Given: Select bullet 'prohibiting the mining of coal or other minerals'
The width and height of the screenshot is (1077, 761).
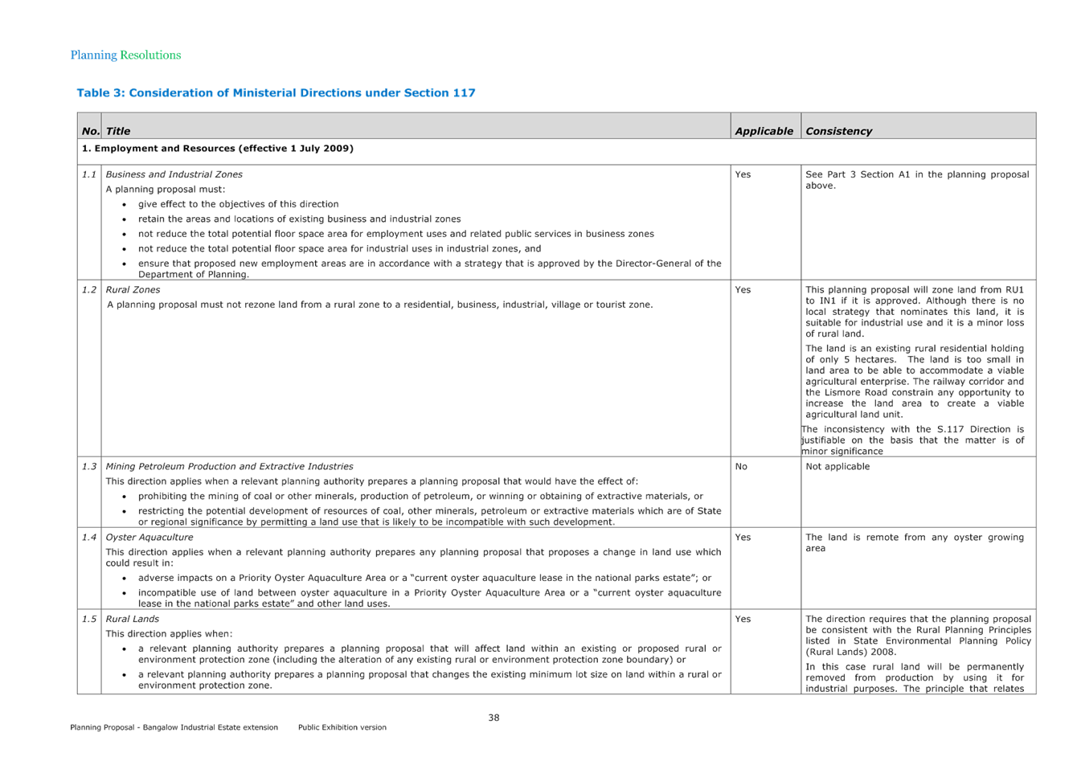Looking at the screenshot, I should click(420, 497).
